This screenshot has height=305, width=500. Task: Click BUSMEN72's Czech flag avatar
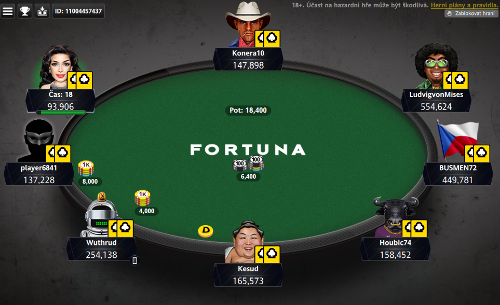tap(457, 139)
